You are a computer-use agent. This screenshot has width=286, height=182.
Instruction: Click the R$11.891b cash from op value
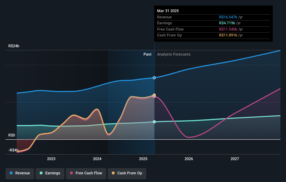tap(228, 35)
